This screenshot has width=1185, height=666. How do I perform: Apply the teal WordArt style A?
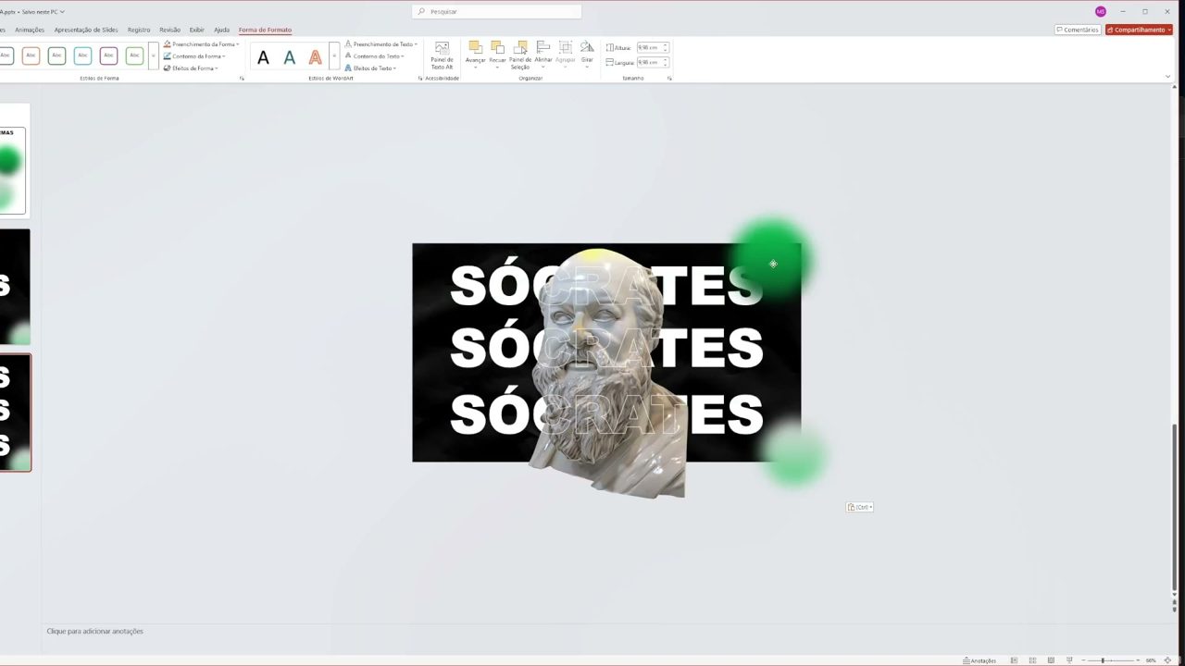click(289, 58)
